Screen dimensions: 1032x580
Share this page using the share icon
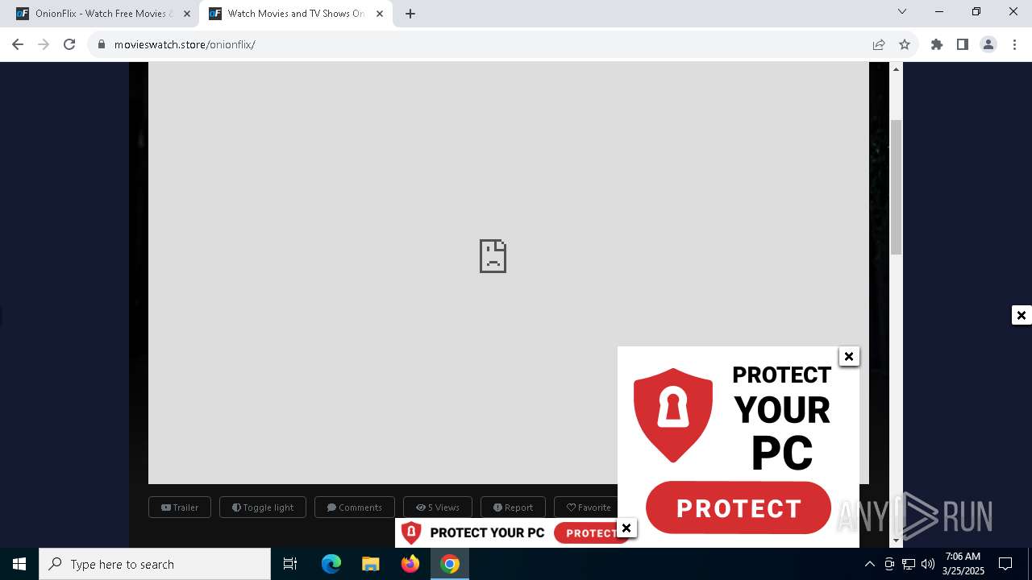879,44
